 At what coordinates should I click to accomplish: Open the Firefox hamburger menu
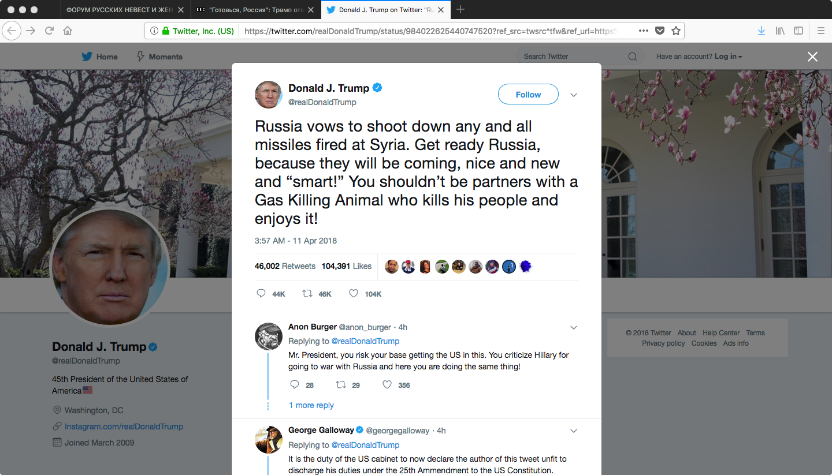tap(821, 31)
